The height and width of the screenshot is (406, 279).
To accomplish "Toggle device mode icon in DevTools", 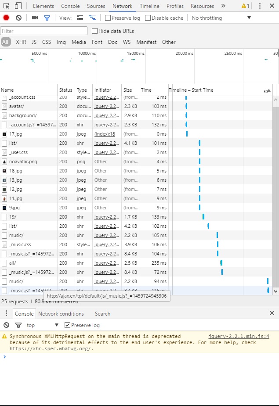I will [18, 6].
